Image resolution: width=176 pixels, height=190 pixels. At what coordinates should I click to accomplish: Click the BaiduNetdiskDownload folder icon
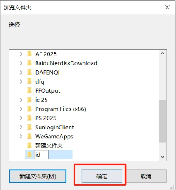30,63
